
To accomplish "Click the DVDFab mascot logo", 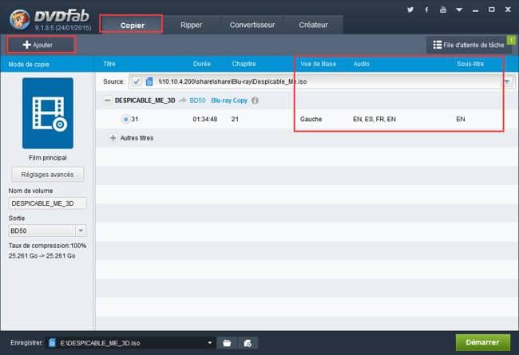I will tap(19, 19).
